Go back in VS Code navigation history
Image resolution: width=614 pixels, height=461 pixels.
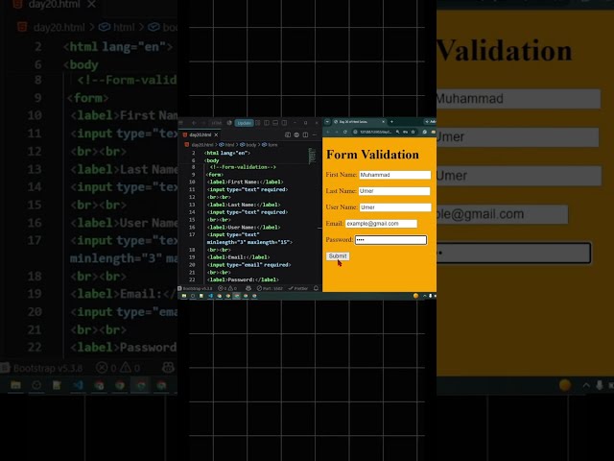tap(194, 123)
